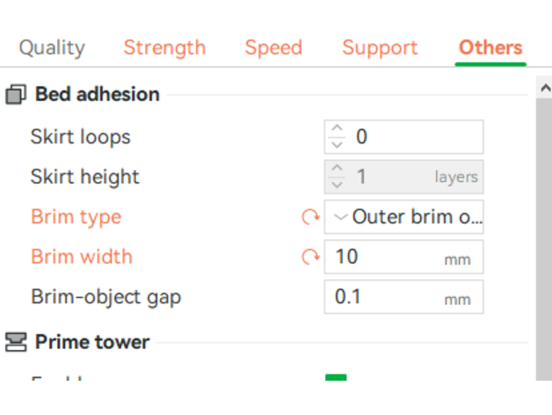Click the scrollbar up arrow
Screen dimensions: 552x415
coord(544,88)
